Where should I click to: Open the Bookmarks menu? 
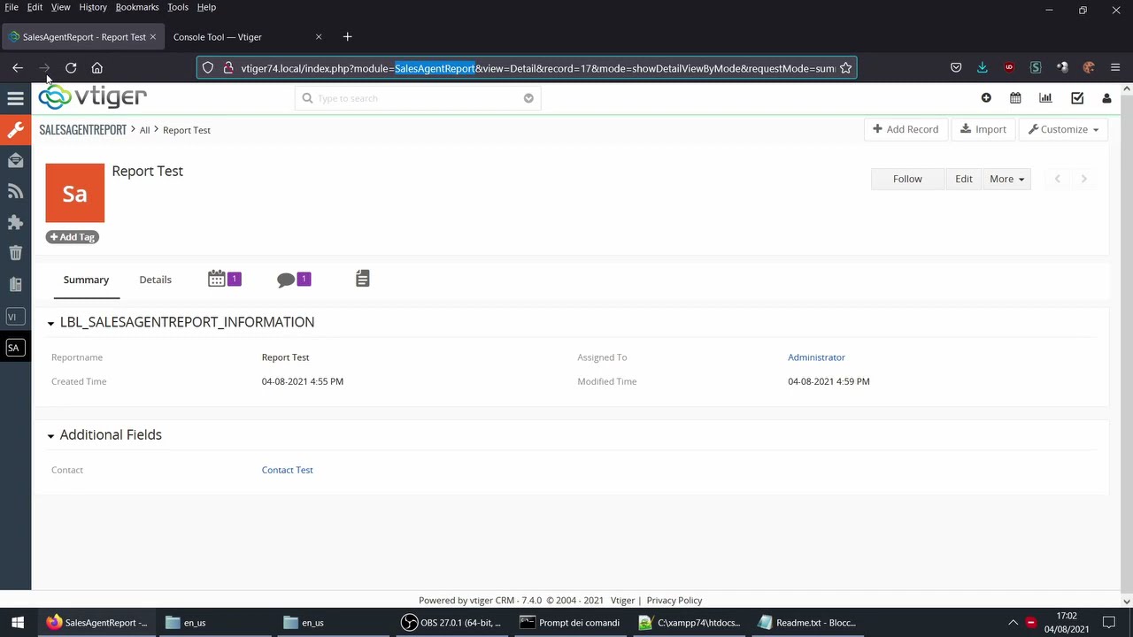pyautogui.click(x=137, y=7)
